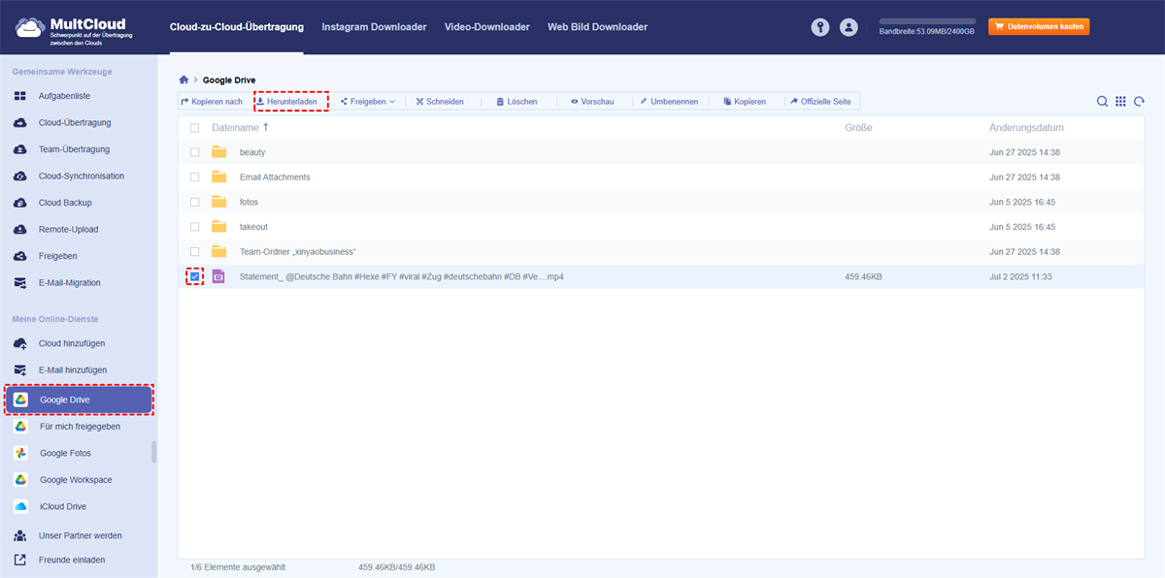Click the bandwidth usage progress bar
The width and height of the screenshot is (1165, 578).
[927, 20]
